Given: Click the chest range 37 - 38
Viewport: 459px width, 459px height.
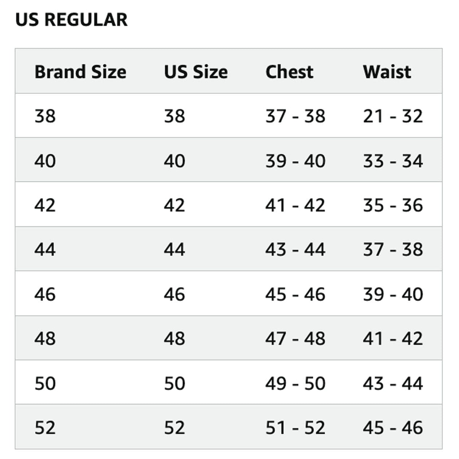Looking at the screenshot, I should (295, 116).
